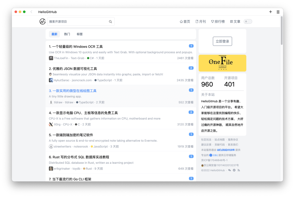
Task: Open 京ICP备17046648号-1 link
Action: (x=214, y=160)
